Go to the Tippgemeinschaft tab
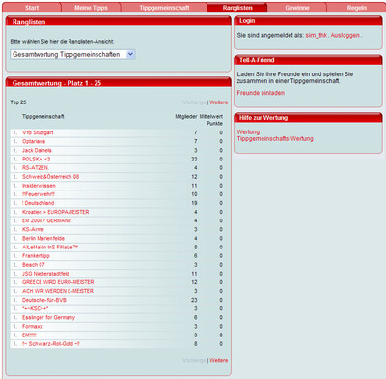Screen dimensions: 386x379 point(164,8)
